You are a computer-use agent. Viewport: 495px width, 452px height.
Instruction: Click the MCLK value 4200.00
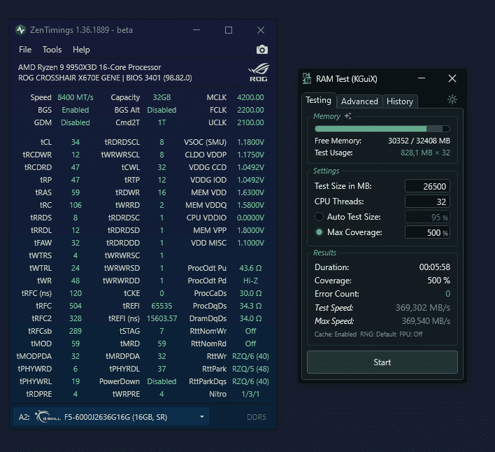click(x=250, y=97)
